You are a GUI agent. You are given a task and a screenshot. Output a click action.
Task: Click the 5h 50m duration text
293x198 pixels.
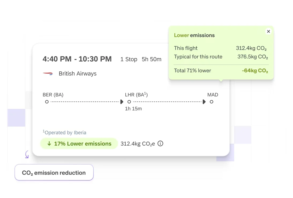152,59
